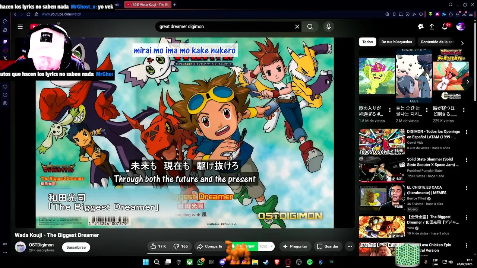Select the Todos filter chip
Image resolution: width=477 pixels, height=268 pixels.
[x=367, y=42]
